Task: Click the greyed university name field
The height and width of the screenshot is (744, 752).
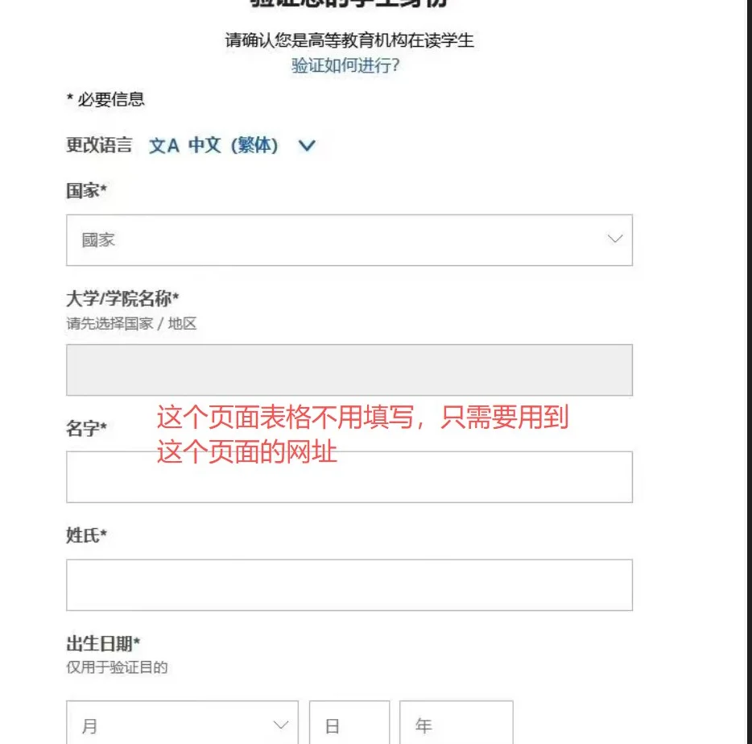Action: pos(349,370)
